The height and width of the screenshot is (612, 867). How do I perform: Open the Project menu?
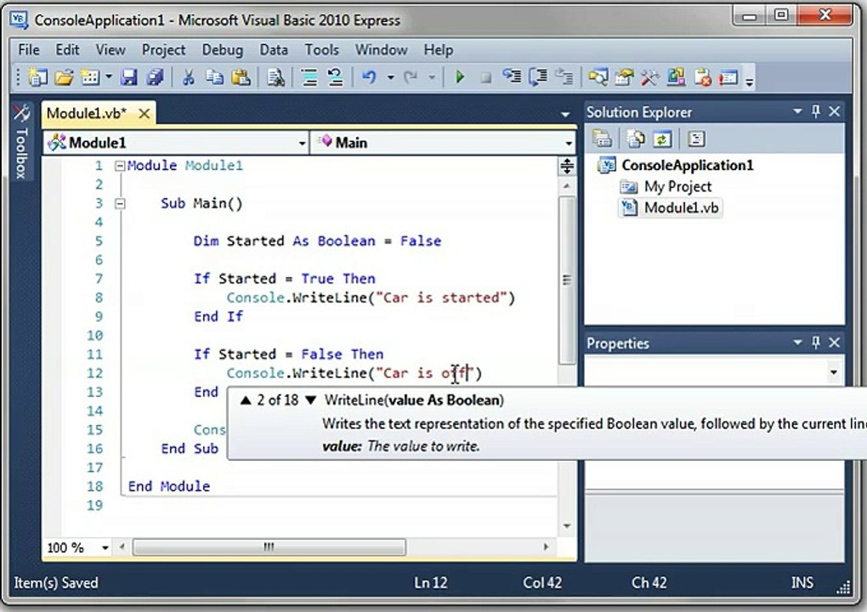click(163, 50)
